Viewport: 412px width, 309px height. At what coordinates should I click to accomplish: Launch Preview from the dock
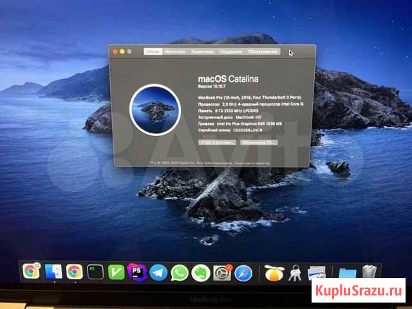click(x=317, y=272)
